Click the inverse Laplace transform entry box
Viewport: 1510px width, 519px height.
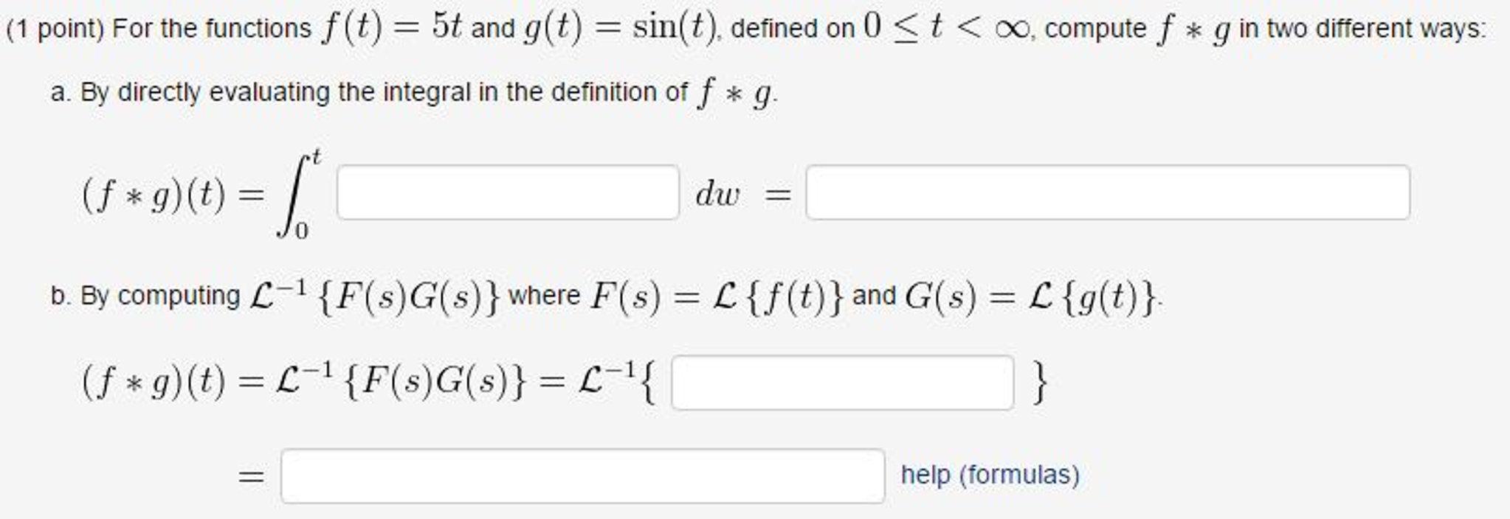coord(844,380)
